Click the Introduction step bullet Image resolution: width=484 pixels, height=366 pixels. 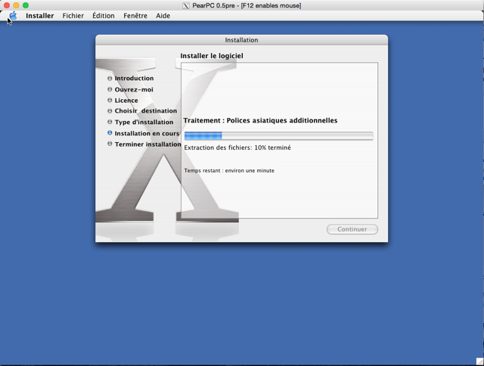tap(110, 79)
